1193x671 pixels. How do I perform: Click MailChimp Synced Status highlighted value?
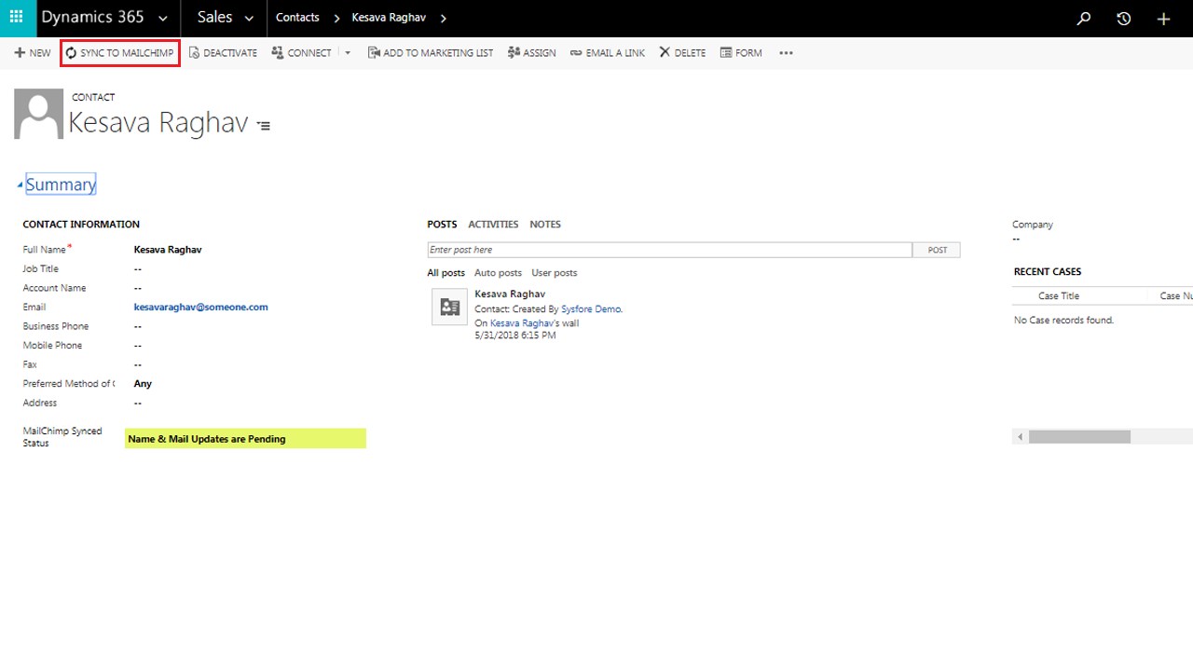coord(245,438)
